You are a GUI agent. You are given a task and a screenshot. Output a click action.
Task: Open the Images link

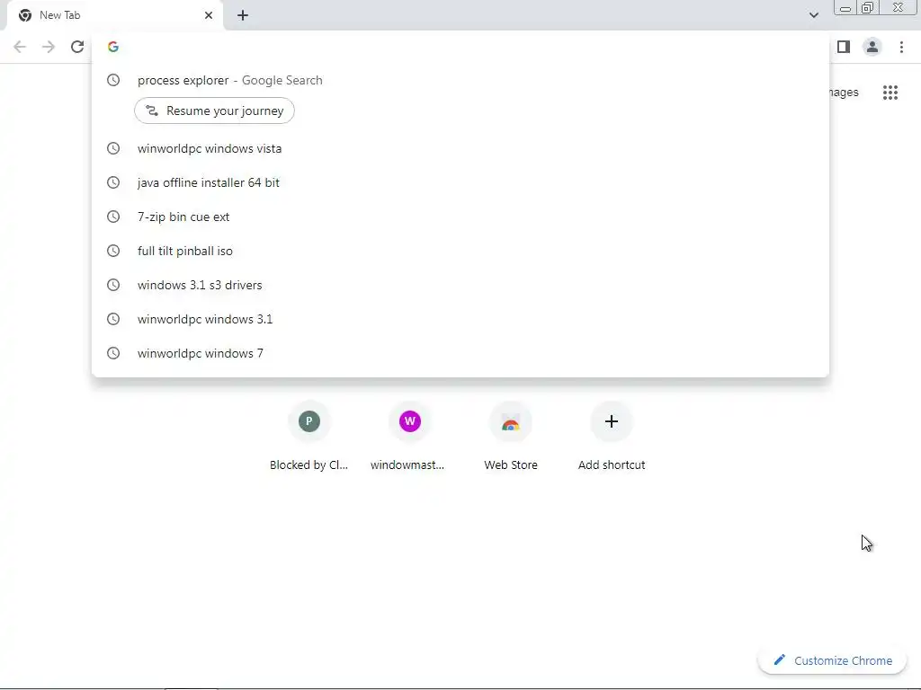(x=844, y=93)
